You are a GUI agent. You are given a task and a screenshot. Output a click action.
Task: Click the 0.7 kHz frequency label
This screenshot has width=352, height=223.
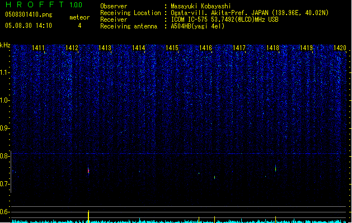5,184
